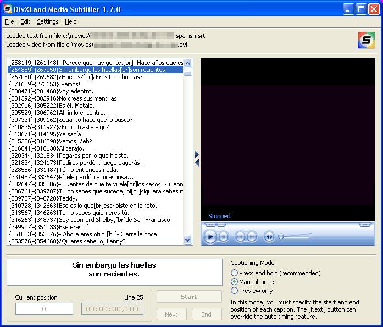
Task: Select subtitle line 'Ese eras tú.'
Action: coord(96,227)
